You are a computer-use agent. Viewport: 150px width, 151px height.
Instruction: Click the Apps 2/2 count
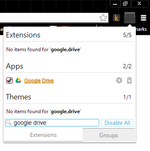(127, 67)
